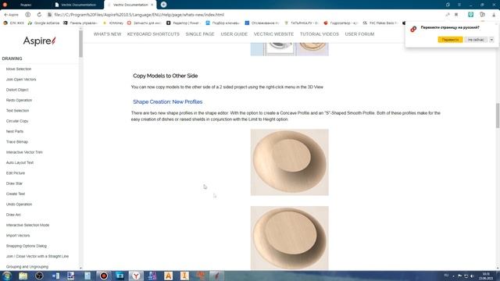The image size is (500, 281).
Task: Open the USER FORUM menu item
Action: coord(359,34)
